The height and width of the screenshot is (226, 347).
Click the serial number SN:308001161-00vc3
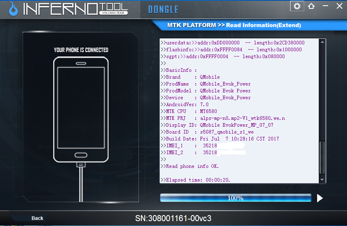pyautogui.click(x=173, y=218)
